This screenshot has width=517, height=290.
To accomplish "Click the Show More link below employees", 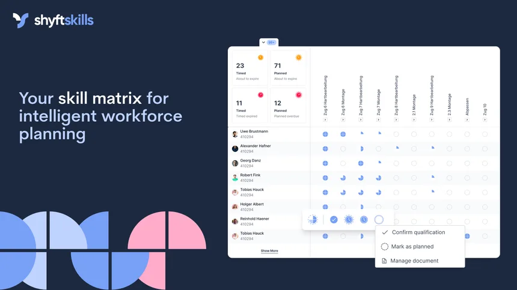I will click(269, 251).
